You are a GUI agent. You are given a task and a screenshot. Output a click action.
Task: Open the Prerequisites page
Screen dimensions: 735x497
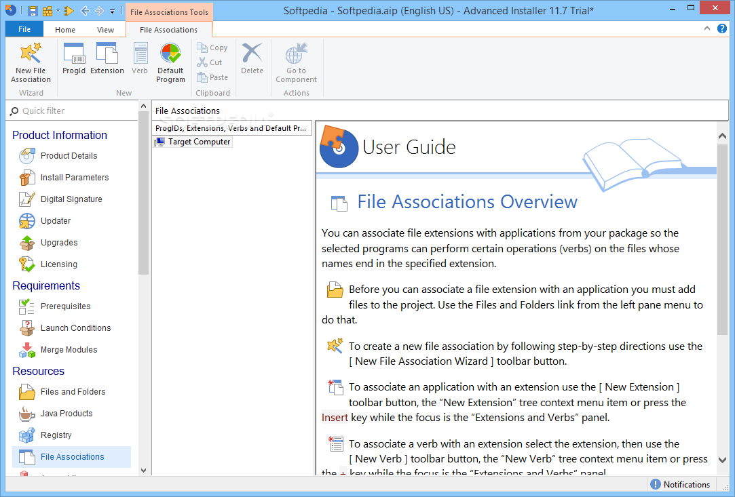tap(65, 306)
